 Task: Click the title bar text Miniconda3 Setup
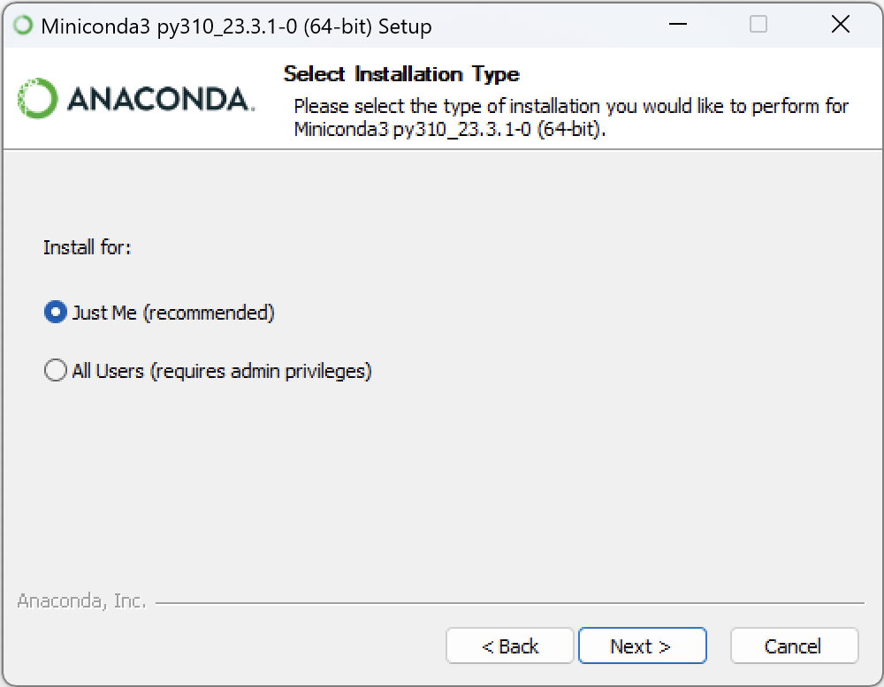pos(234,26)
